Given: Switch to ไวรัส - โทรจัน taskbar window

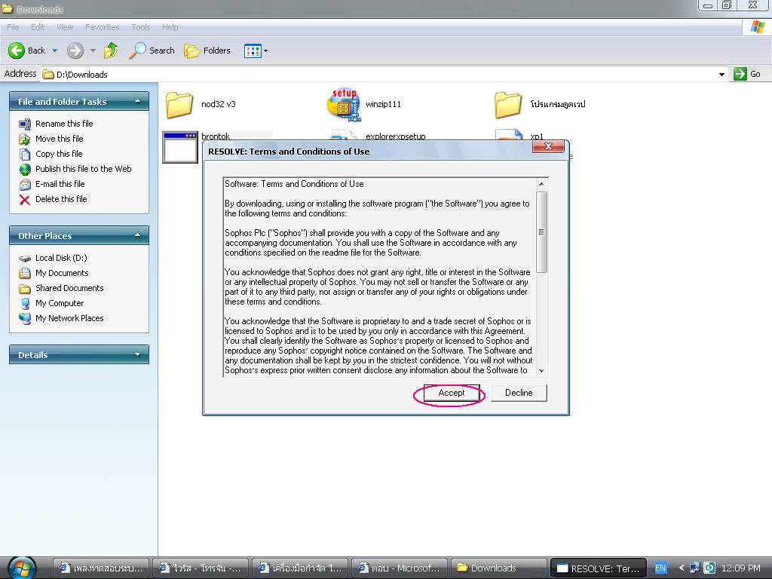Looking at the screenshot, I should pos(201,568).
